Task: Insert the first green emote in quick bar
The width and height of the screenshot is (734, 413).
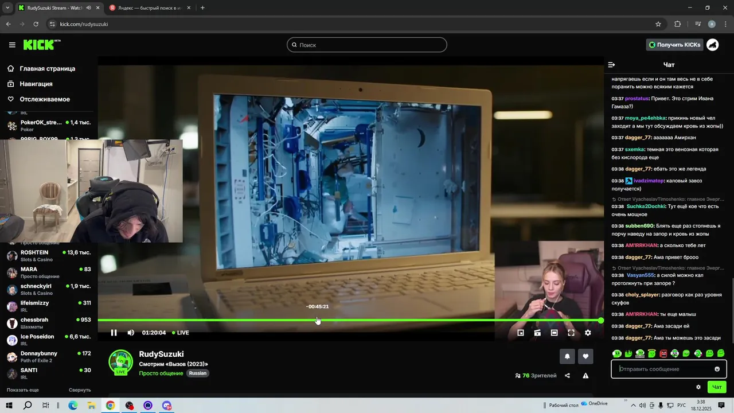Action: point(617,353)
